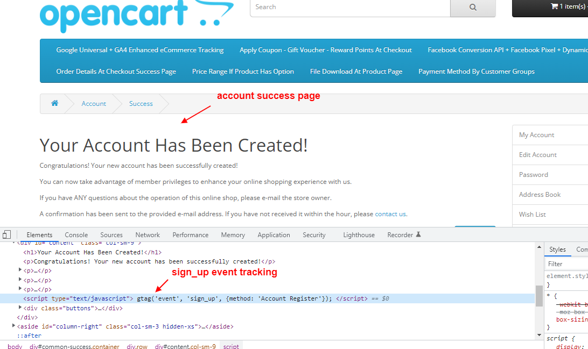This screenshot has height=349, width=588.
Task: Switch to the Console DevTools tab
Action: (x=76, y=235)
